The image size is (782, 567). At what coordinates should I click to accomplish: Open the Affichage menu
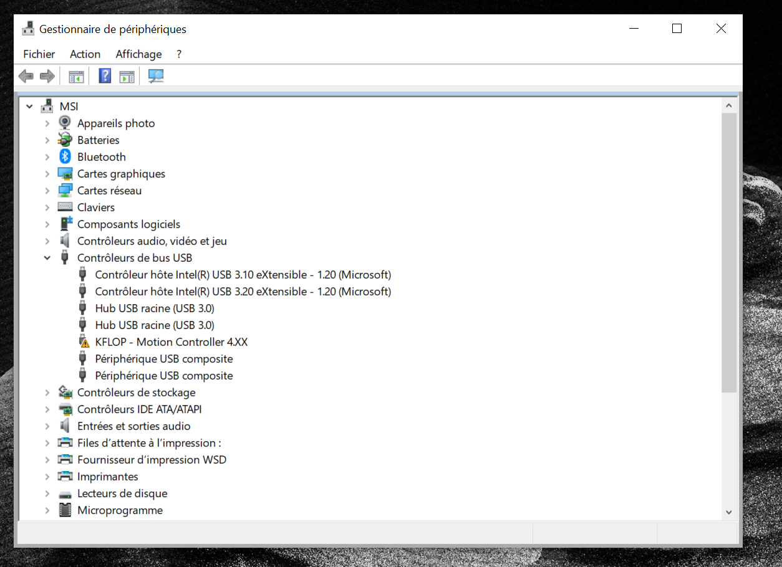pos(138,54)
